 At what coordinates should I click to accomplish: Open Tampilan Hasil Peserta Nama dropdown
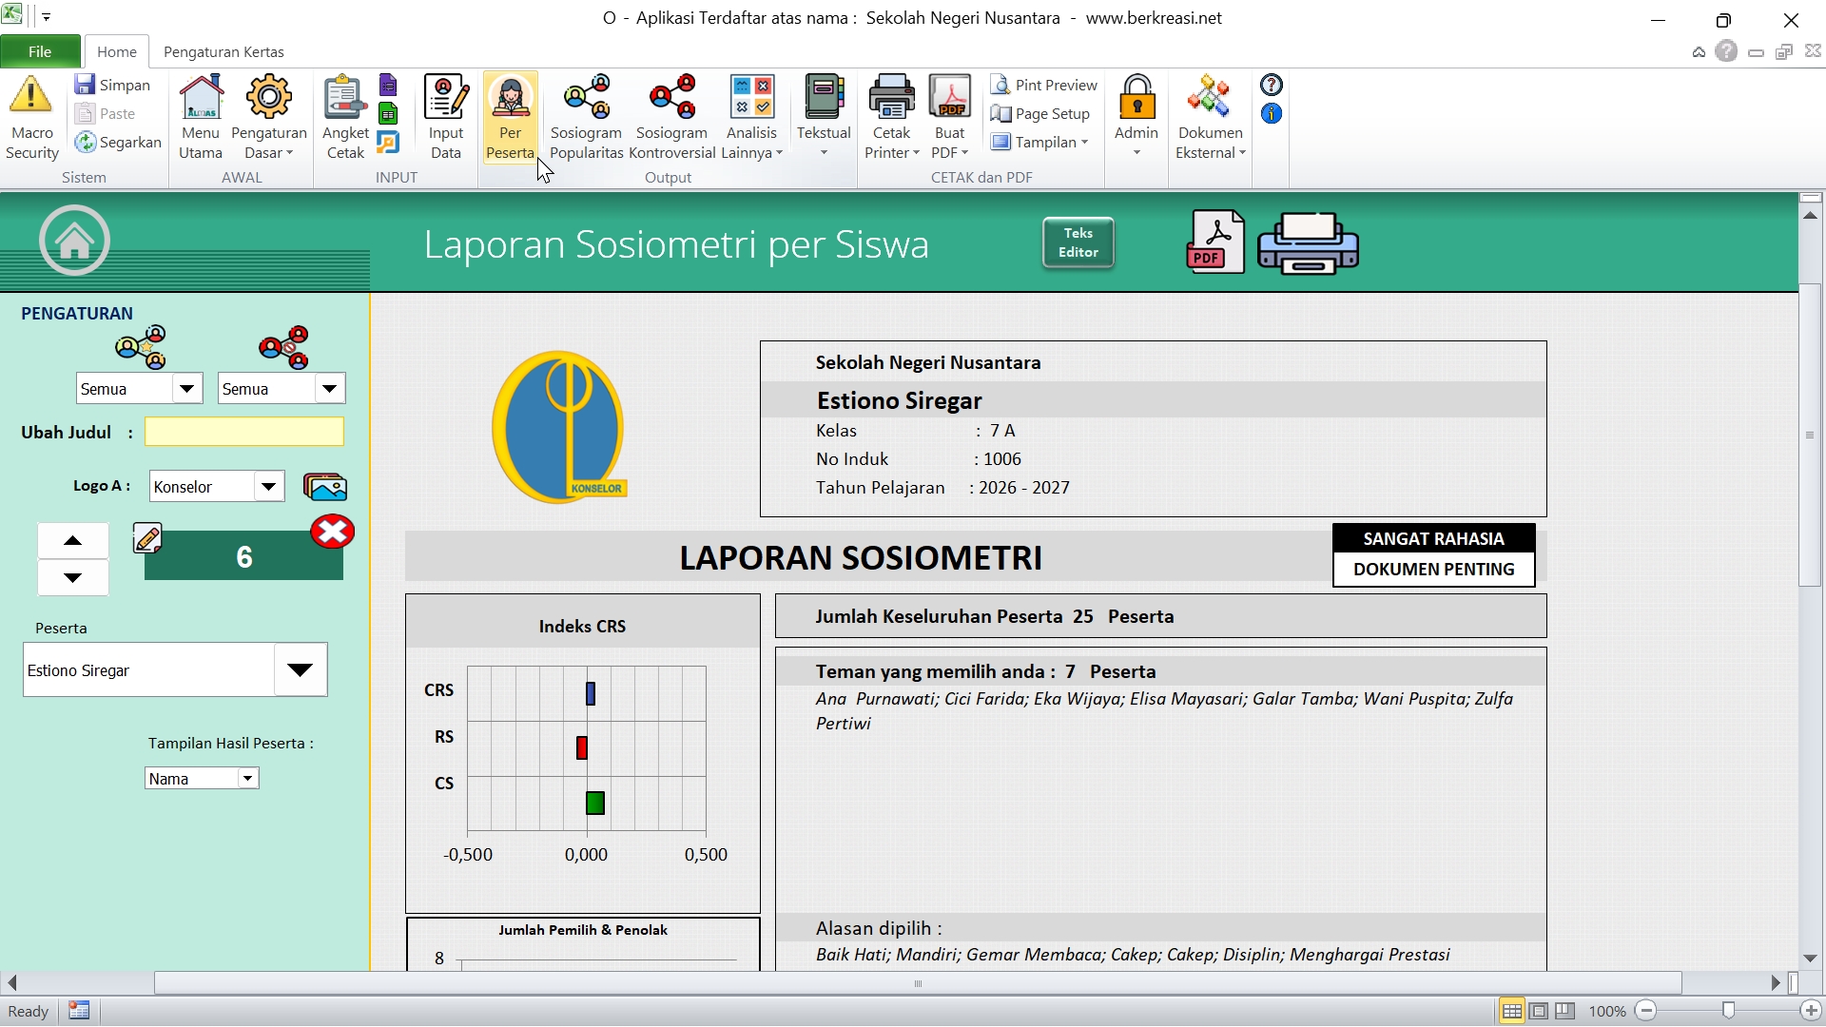pos(247,779)
